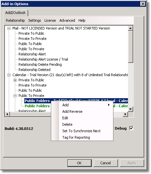151x174 pixels.
Task: Click the vertical scrollbar thumb
Action: pos(131,47)
